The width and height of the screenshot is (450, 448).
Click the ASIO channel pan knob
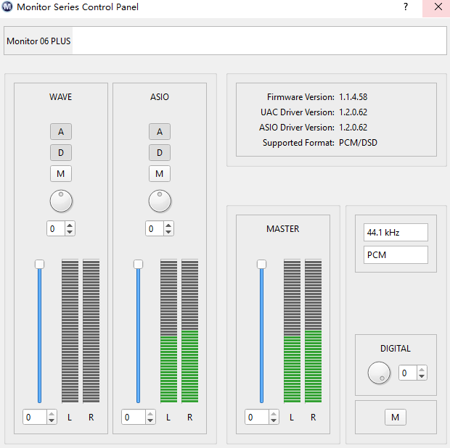click(x=160, y=201)
